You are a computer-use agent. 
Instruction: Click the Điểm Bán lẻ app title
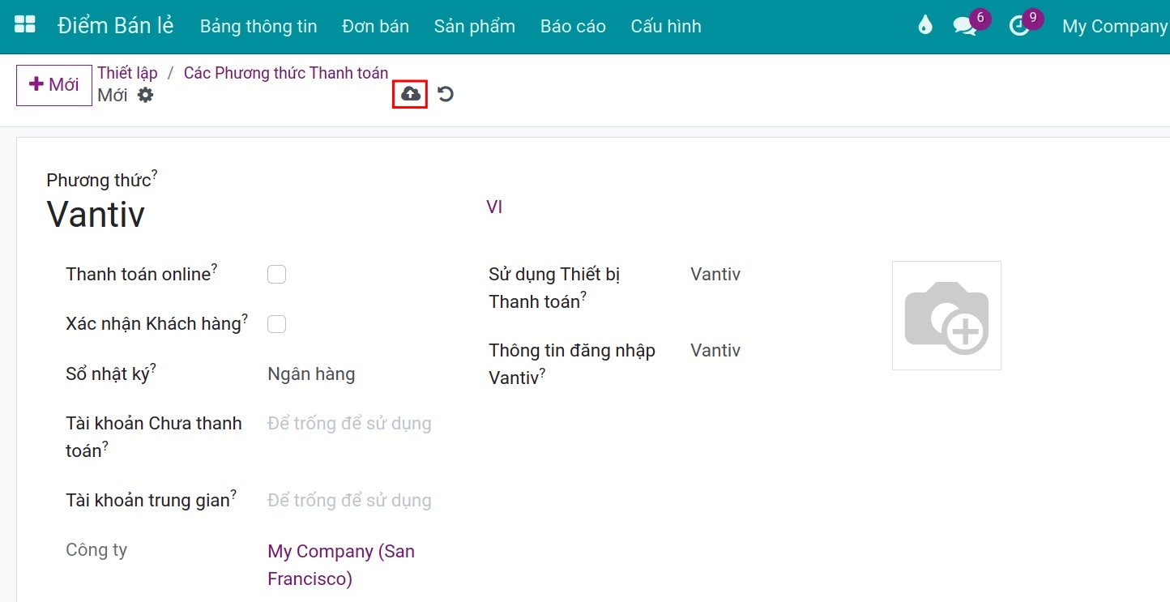point(116,25)
